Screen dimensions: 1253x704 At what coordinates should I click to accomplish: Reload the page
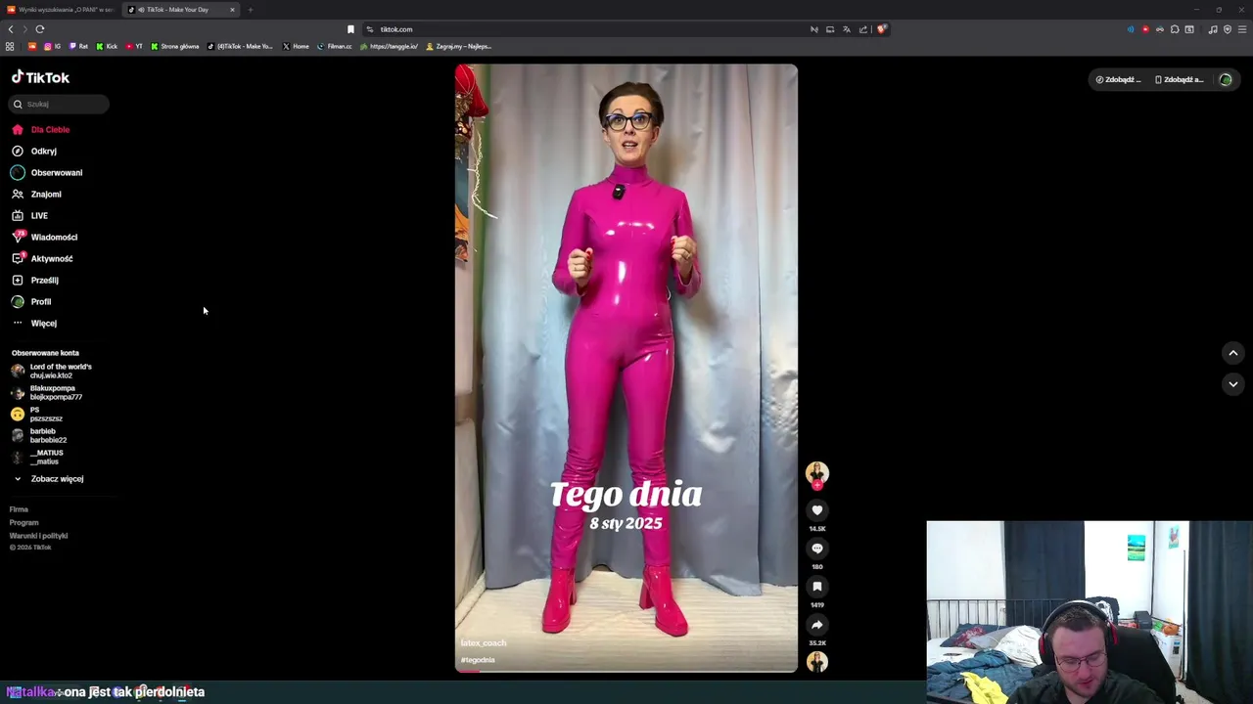[x=40, y=29]
